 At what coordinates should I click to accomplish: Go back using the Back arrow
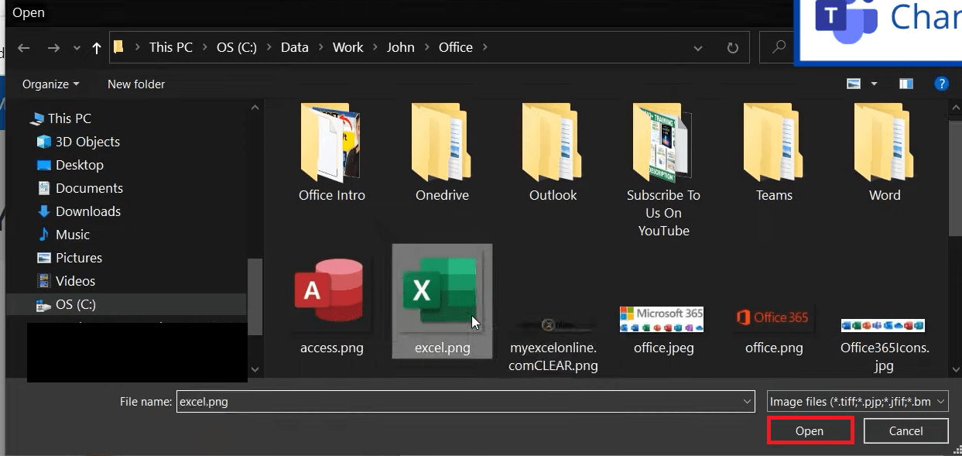point(24,48)
